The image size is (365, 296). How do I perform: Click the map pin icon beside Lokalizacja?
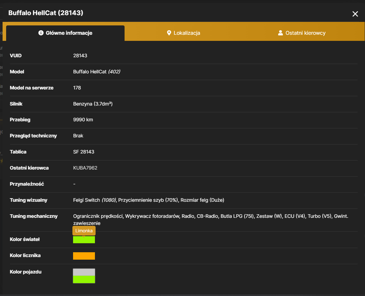coord(169,33)
